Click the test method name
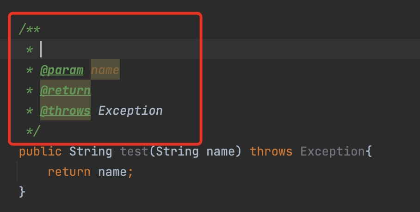The height and width of the screenshot is (212, 420). tap(134, 151)
